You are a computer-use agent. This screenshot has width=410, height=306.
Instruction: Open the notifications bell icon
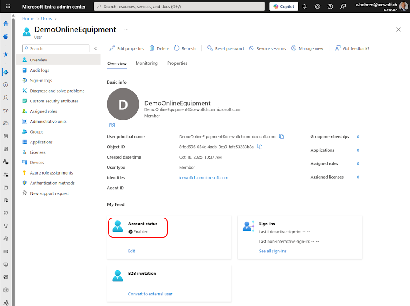pos(304,7)
